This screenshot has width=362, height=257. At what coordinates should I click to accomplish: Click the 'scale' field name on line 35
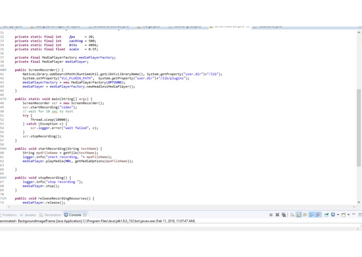[x=74, y=49]
